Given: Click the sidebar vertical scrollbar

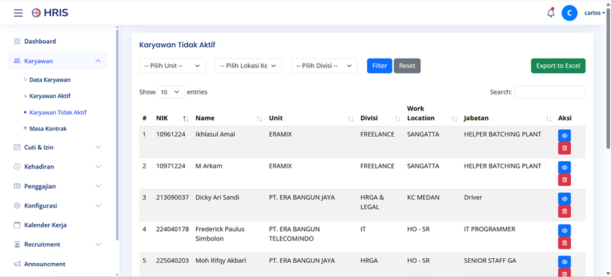Looking at the screenshot, I should pyautogui.click(x=117, y=134).
